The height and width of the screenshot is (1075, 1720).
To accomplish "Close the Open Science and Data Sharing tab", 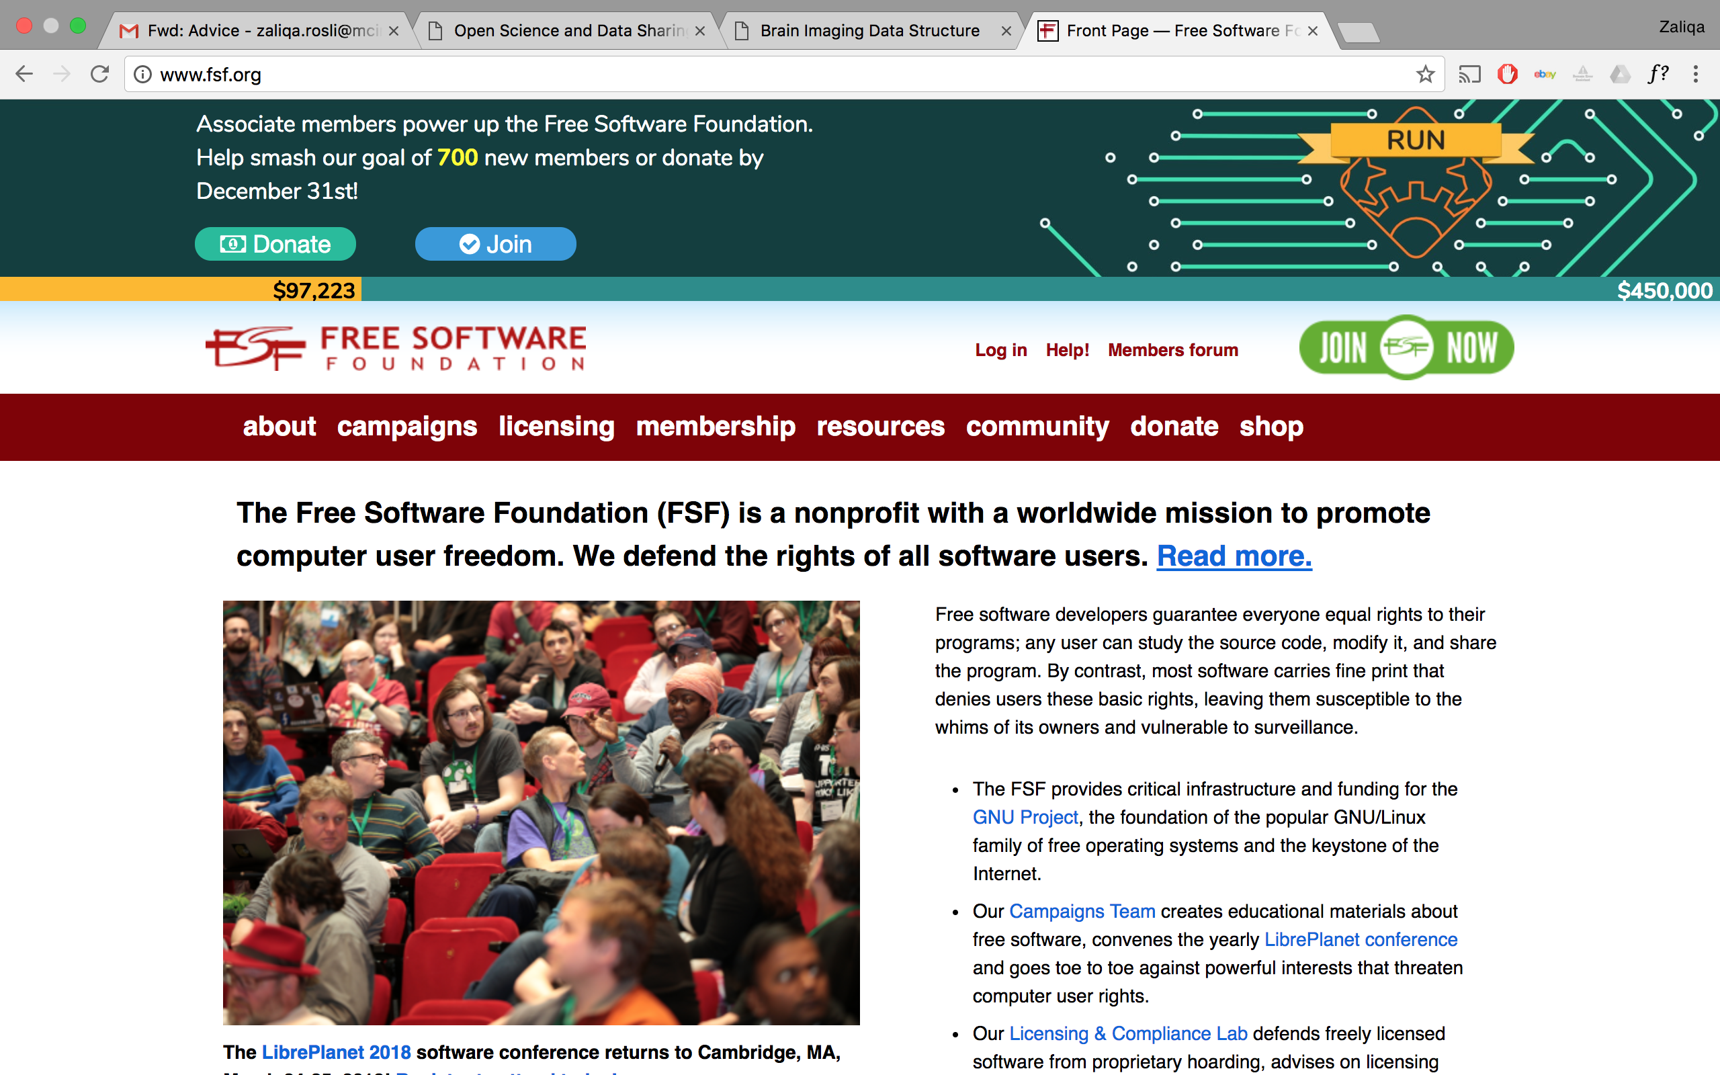I will [700, 31].
